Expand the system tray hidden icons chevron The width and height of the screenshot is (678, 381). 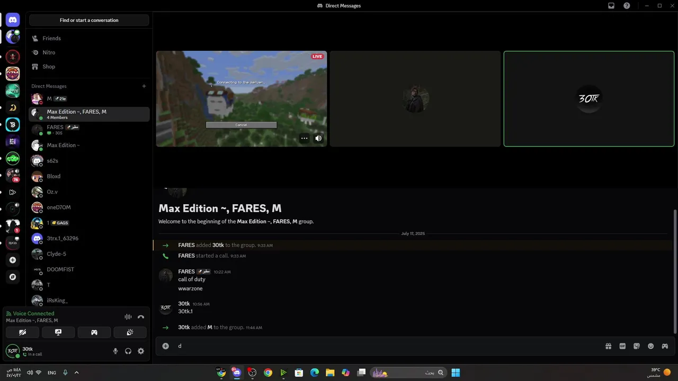point(76,373)
